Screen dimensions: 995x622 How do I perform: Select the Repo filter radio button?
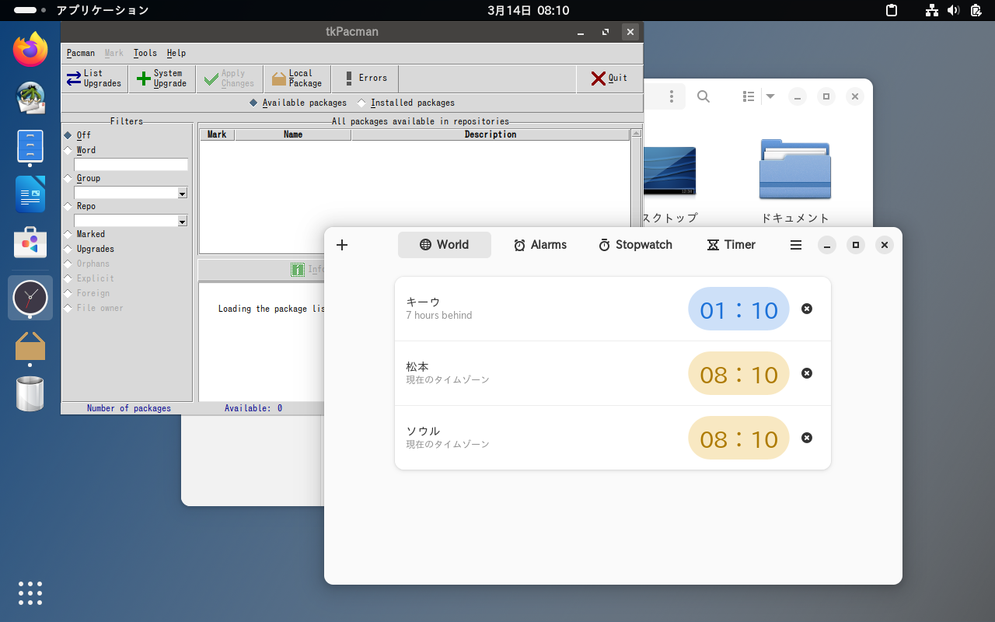[80, 206]
